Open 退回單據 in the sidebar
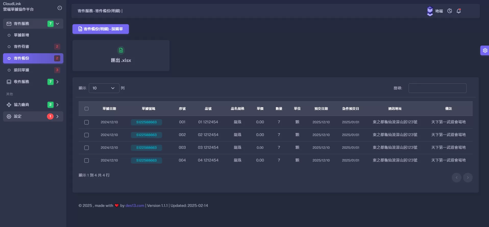 pos(21,70)
